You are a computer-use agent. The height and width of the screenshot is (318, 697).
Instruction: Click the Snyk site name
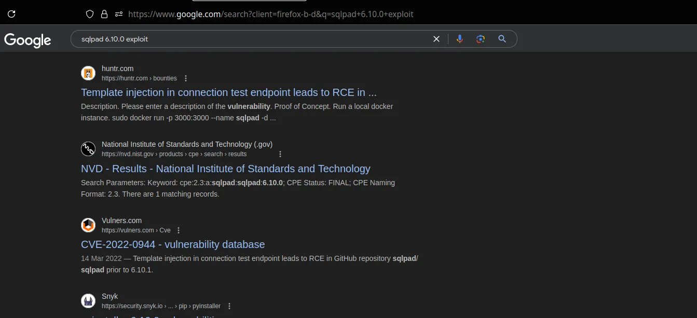[110, 296]
